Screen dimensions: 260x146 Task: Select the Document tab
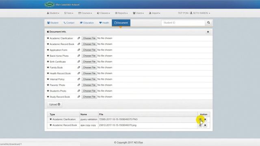click(121, 23)
